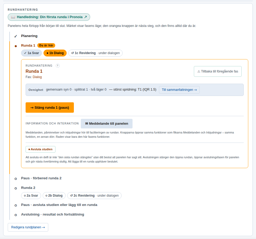Select the Planering timeline step
The width and height of the screenshot is (256, 239).
click(x=29, y=36)
